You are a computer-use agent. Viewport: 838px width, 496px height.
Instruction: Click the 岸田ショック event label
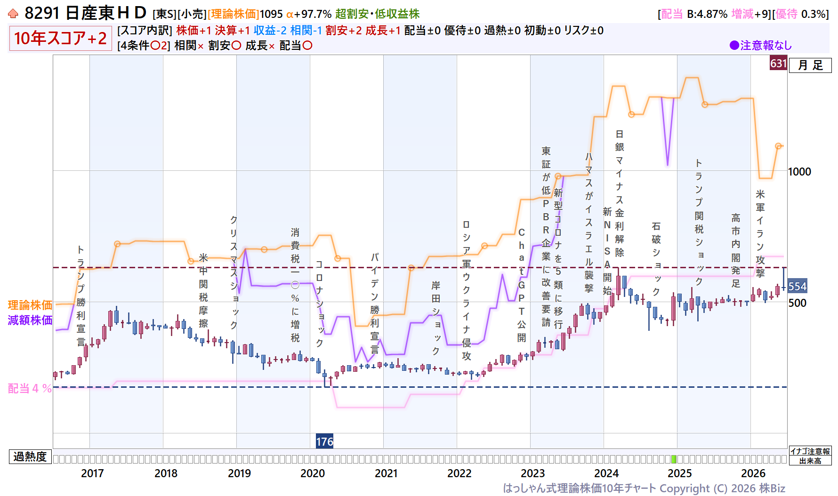click(436, 318)
